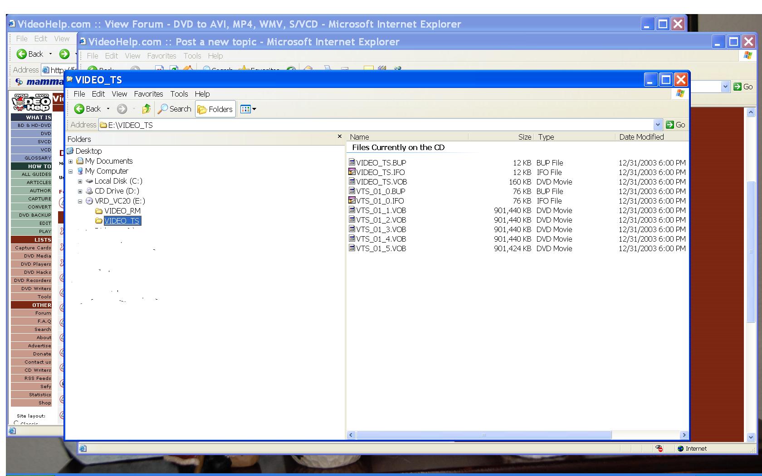Screen dimensions: 762x476
Task: Click horizontal scrollbar thumb in file list
Action: click(x=484, y=435)
